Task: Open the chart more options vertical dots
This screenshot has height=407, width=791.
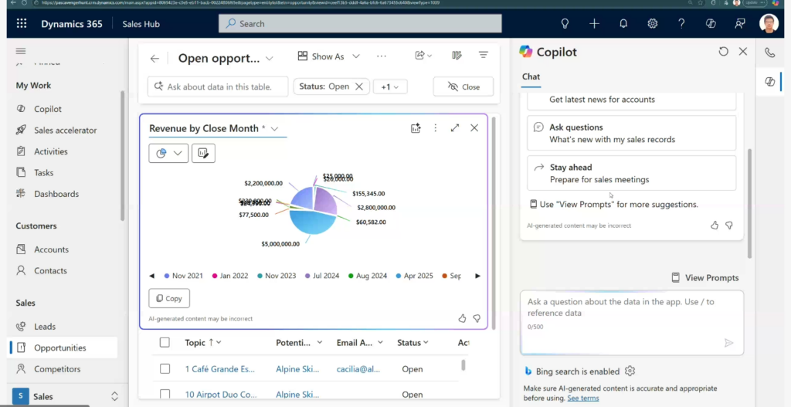Action: 436,128
